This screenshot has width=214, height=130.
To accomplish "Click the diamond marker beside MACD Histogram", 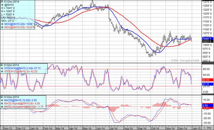I will [x=2, y=107].
